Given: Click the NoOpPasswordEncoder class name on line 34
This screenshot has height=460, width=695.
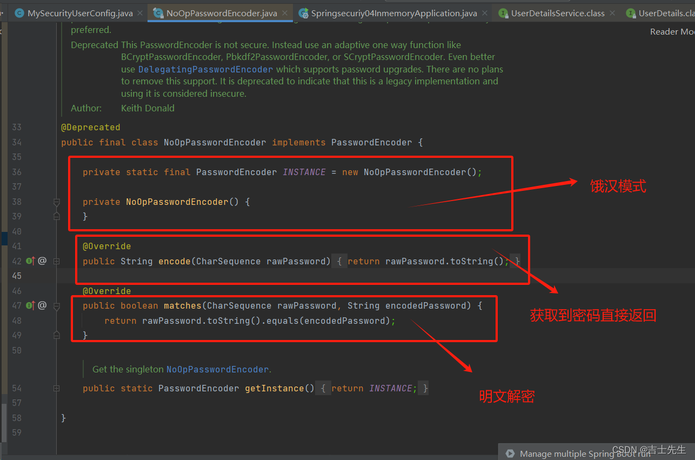Looking at the screenshot, I should pos(215,143).
